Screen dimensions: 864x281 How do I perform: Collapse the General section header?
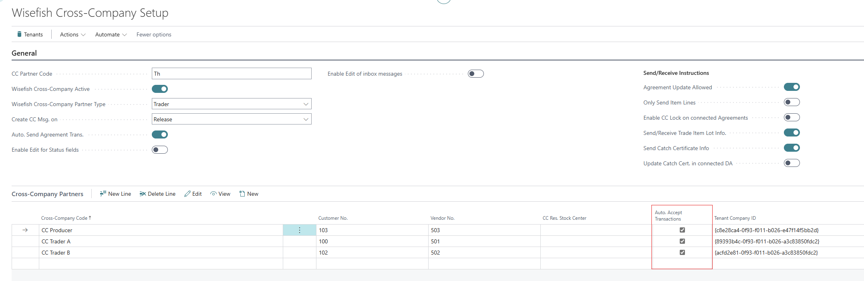pyautogui.click(x=24, y=53)
